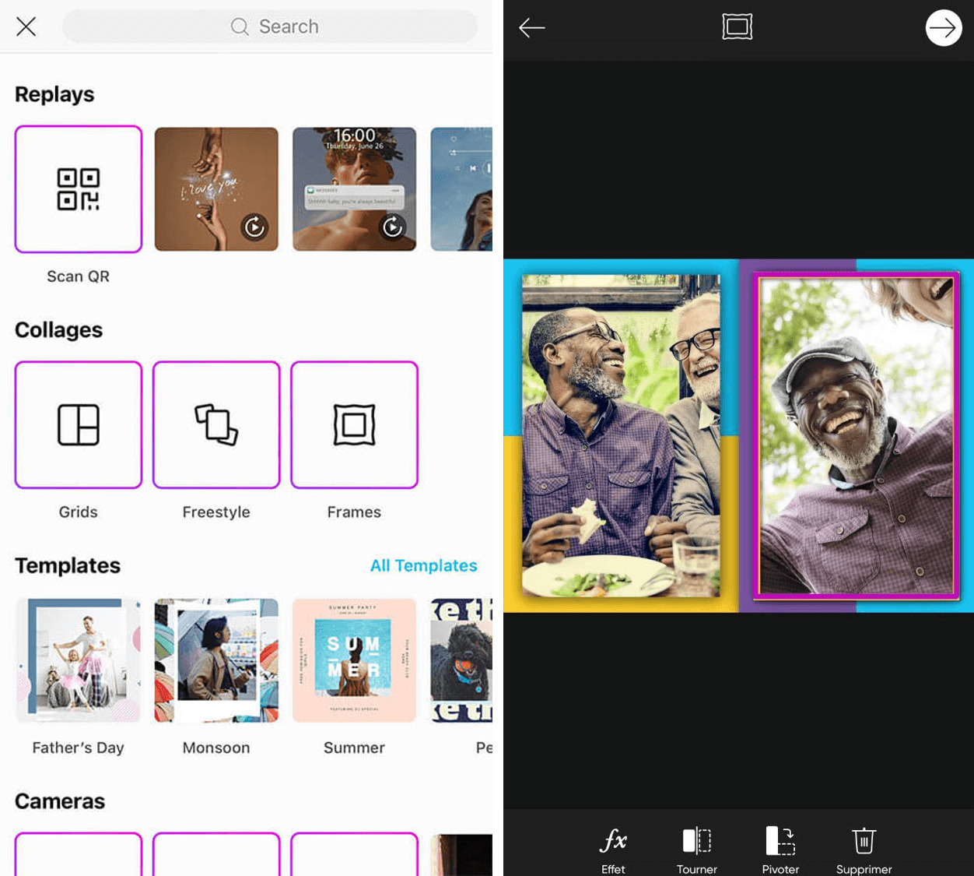
Task: Open All Templates
Action: click(423, 565)
